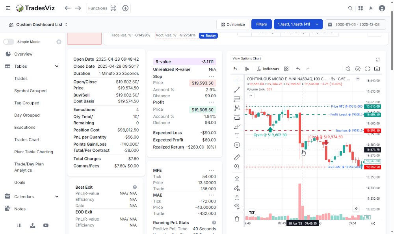Open the user profile avatar
The width and height of the screenshot is (394, 234).
coord(382,8)
